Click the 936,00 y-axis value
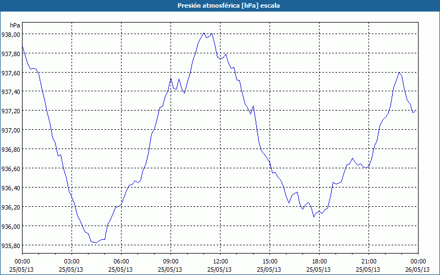Image resolution: width=440 pixels, height=275 pixels. point(10,227)
